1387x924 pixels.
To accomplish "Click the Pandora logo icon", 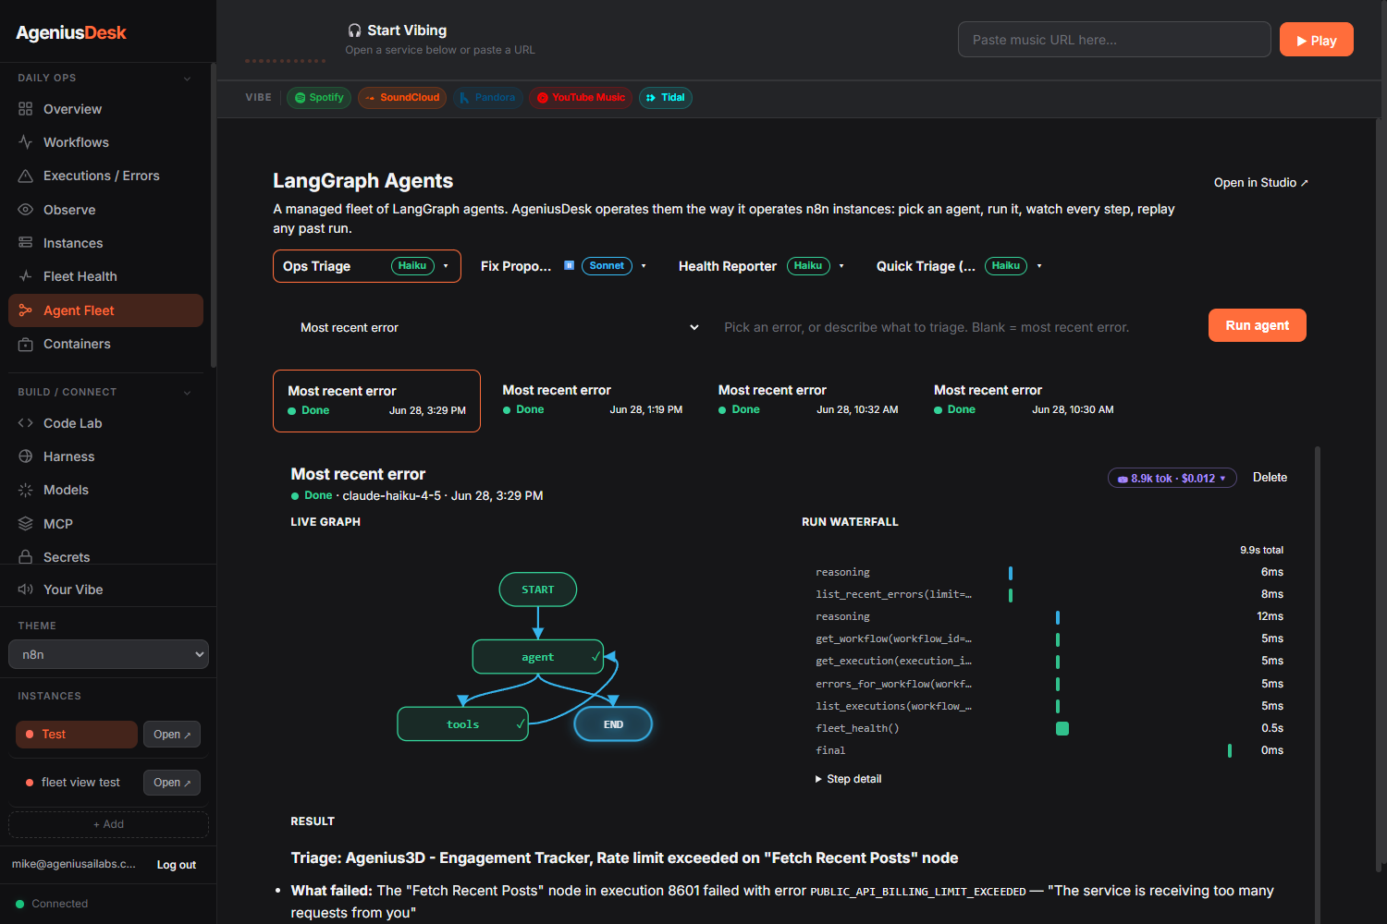I will 464,98.
